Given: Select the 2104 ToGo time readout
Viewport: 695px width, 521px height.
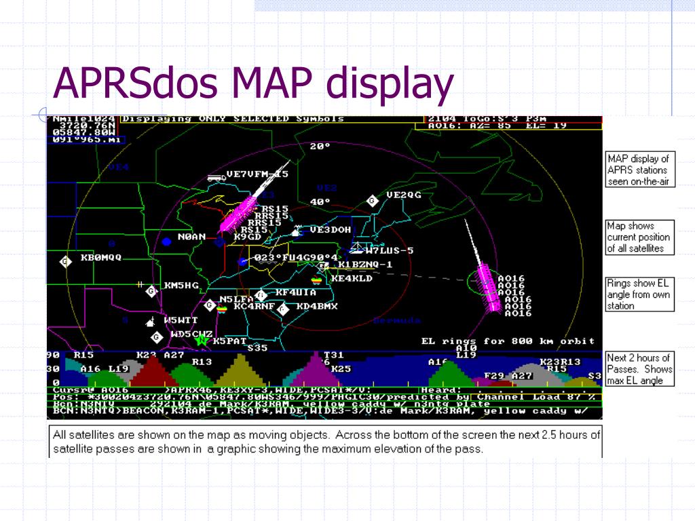Looking at the screenshot, I should coord(487,119).
